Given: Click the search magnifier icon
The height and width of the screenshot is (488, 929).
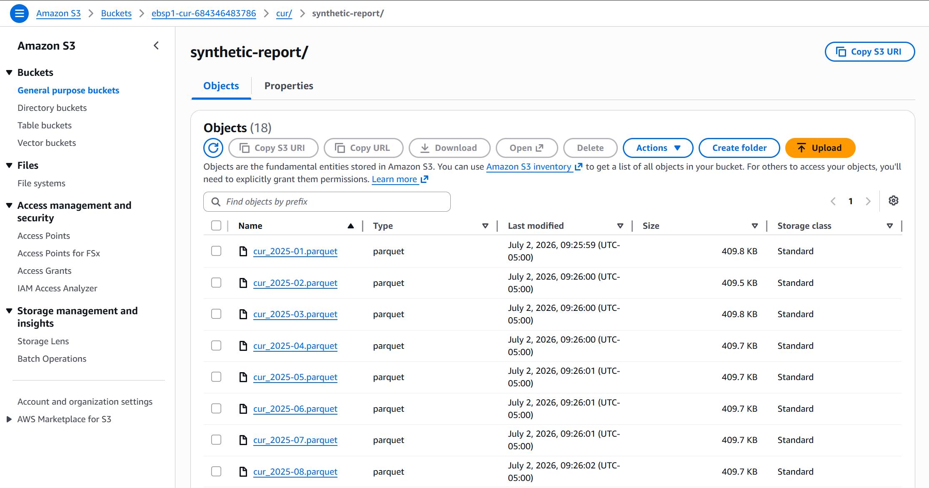Looking at the screenshot, I should (x=216, y=202).
